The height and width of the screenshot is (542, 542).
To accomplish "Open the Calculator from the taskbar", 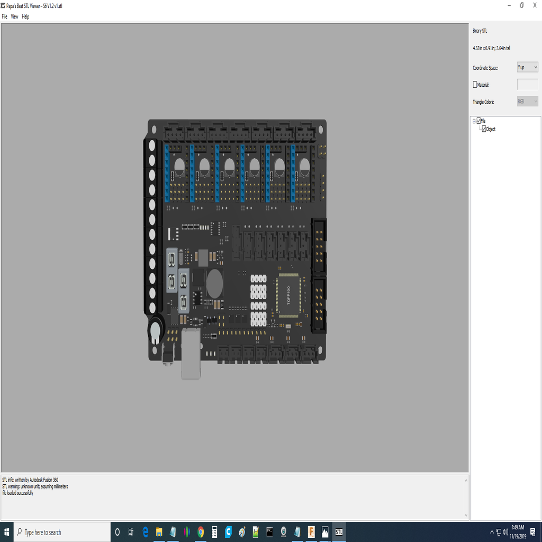I will click(x=215, y=532).
